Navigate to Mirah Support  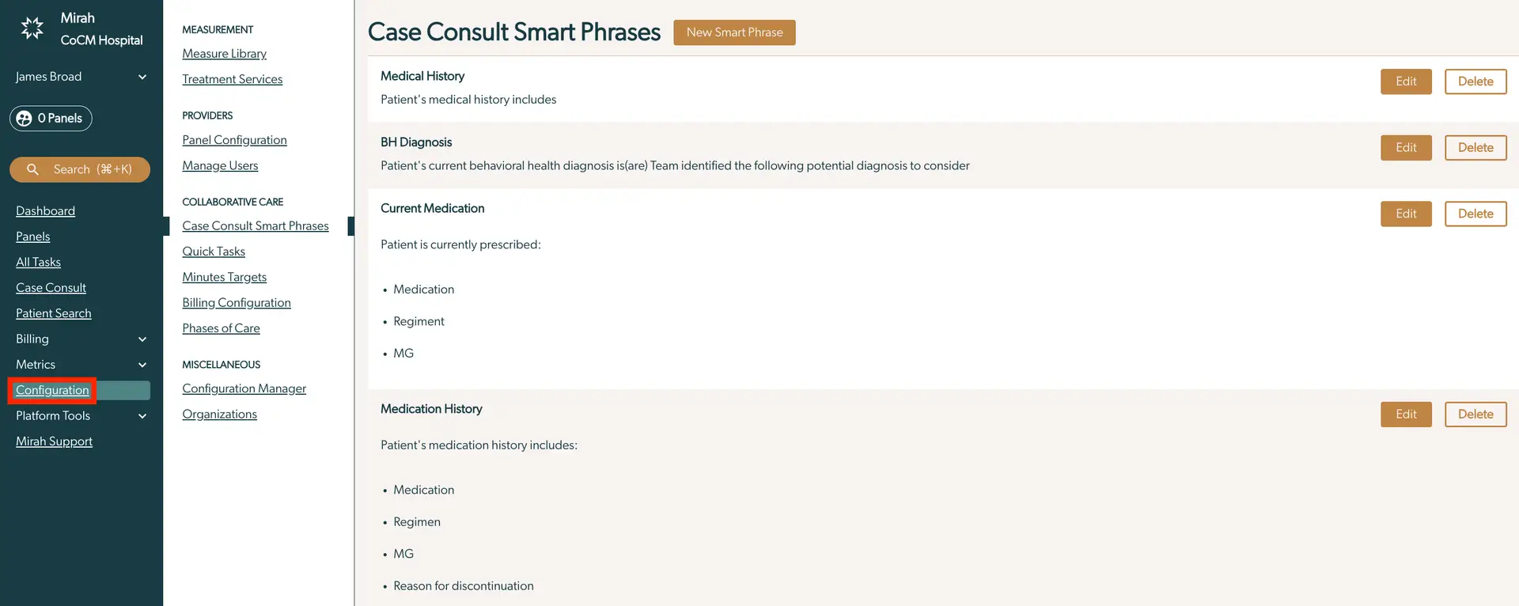[x=54, y=441]
